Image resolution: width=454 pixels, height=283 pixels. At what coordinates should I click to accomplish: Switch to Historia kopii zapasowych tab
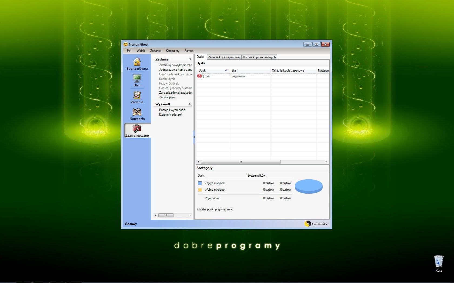pyautogui.click(x=259, y=57)
